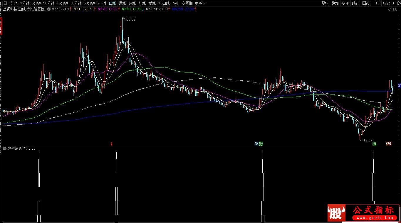
Task: Click the blue MA250 indicator label
Action: coord(183,9)
